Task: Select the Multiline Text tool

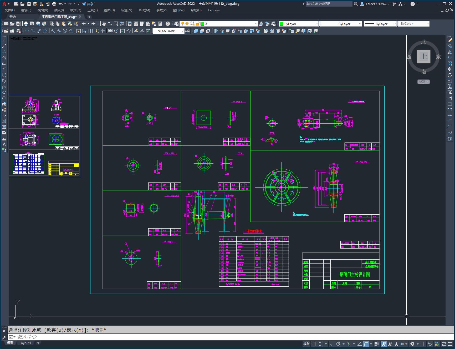Action: (4, 144)
